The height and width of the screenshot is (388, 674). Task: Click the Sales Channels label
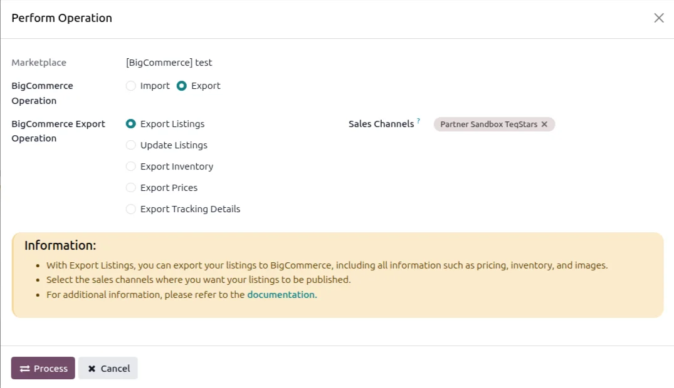pyautogui.click(x=381, y=124)
